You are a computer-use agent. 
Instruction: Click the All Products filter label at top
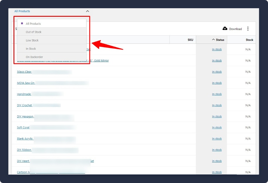click(22, 11)
